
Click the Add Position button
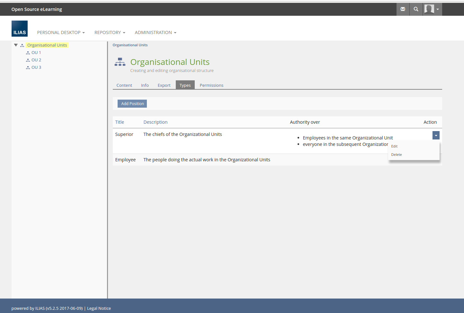(132, 103)
